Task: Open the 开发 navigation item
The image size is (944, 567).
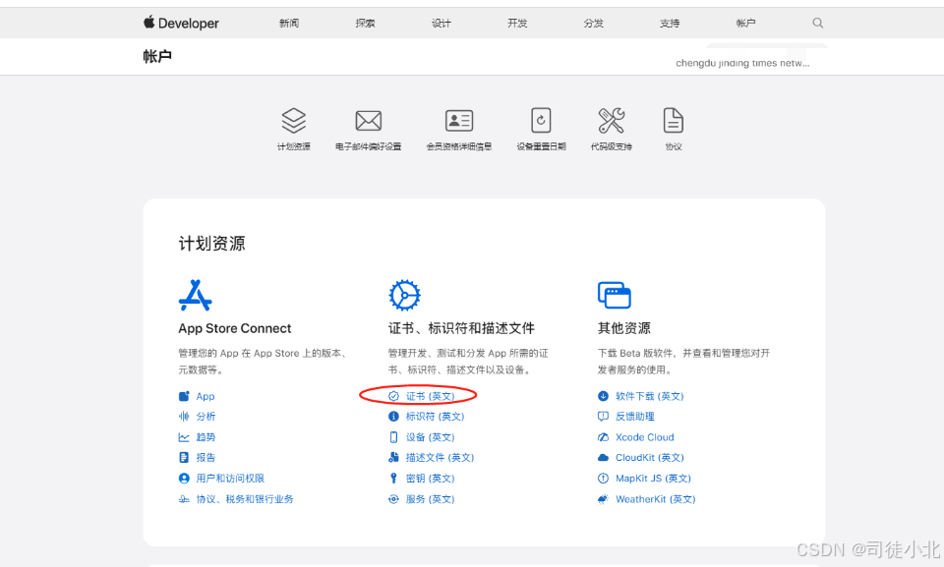Action: point(517,23)
